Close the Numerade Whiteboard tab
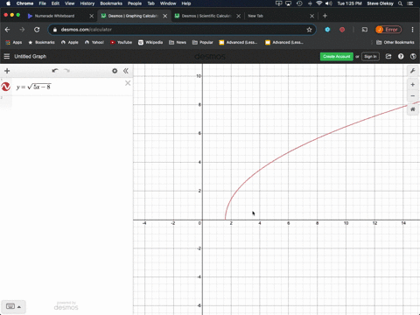The width and height of the screenshot is (420, 315). click(x=92, y=16)
